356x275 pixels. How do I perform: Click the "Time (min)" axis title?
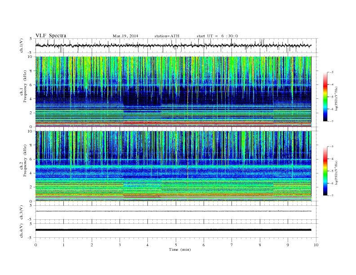[x=180, y=249]
